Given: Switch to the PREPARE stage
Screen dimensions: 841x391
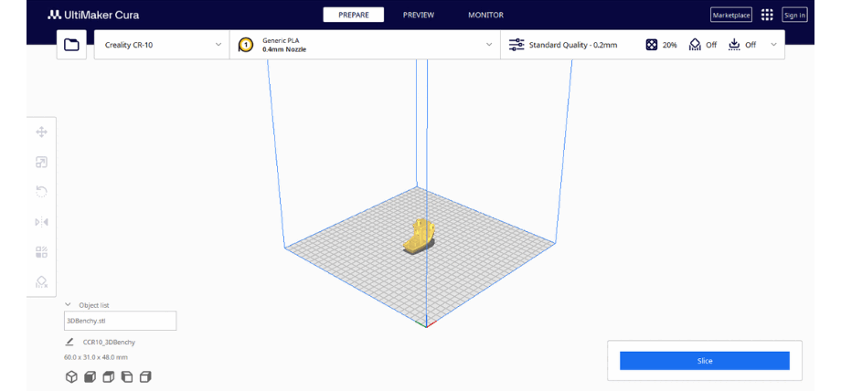Looking at the screenshot, I should tap(354, 15).
